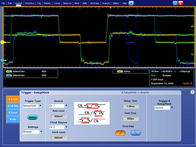Click the orange trigger position marker at top
The height and width of the screenshot is (147, 196).
(x=110, y=7)
